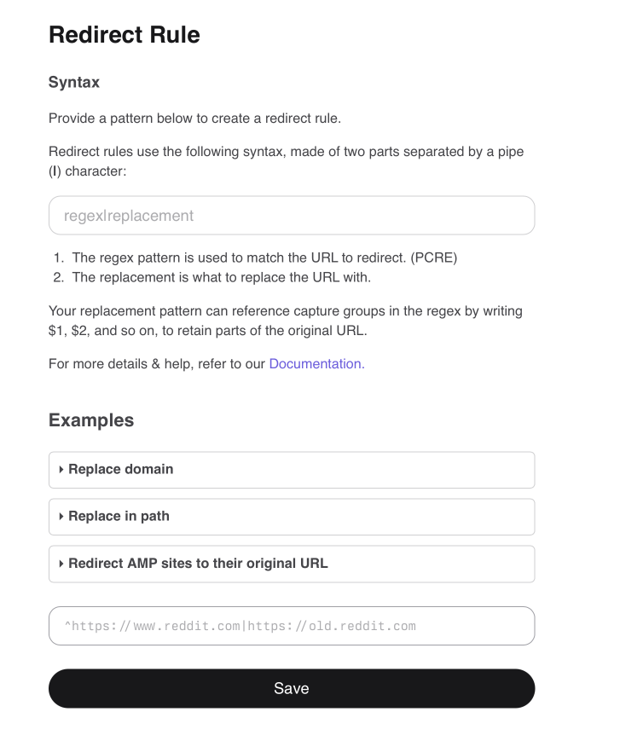Screen dimensions: 620x735
Task: Click the Syntax section heading
Action: (x=73, y=82)
